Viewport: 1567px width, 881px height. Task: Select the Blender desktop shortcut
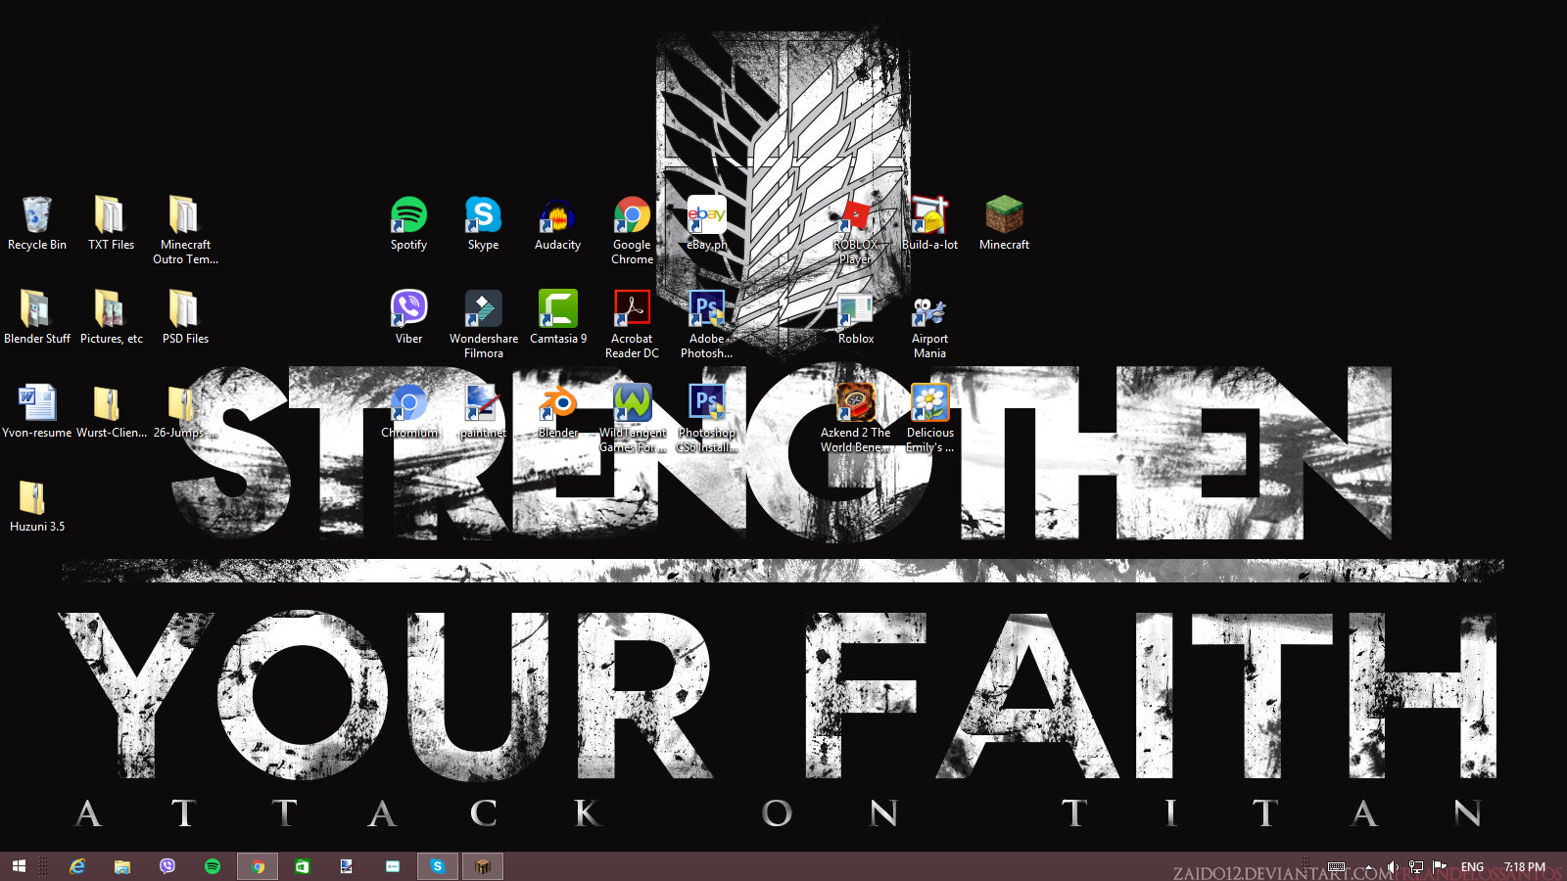click(x=557, y=411)
